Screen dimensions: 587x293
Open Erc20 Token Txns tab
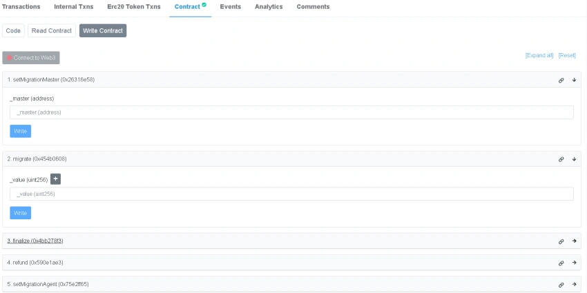(x=134, y=7)
